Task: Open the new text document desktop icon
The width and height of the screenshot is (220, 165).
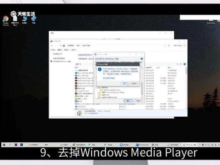Action: pos(15,21)
